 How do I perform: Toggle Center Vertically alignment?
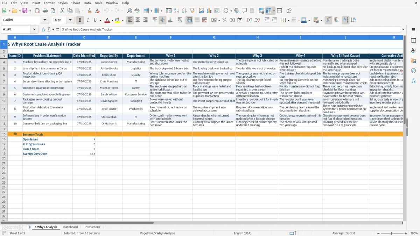coord(162,20)
